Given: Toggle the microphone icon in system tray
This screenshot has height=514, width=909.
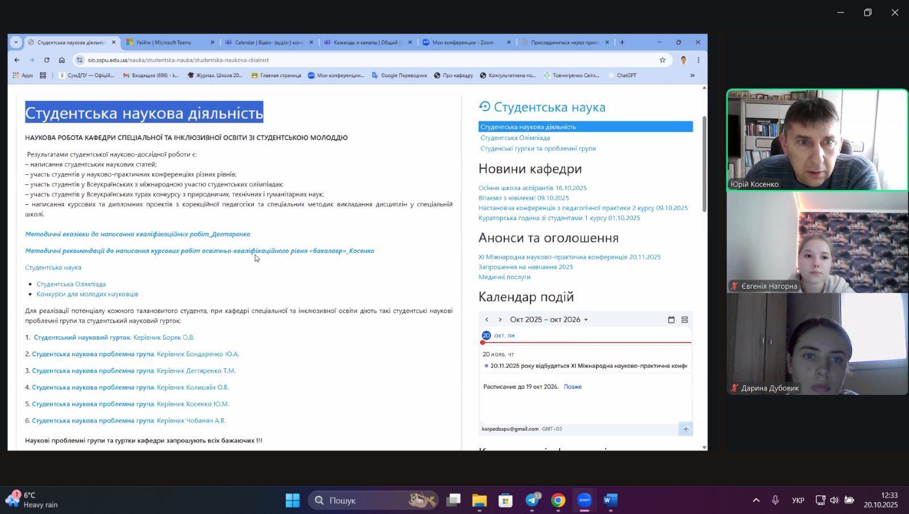Looking at the screenshot, I should pos(775,500).
